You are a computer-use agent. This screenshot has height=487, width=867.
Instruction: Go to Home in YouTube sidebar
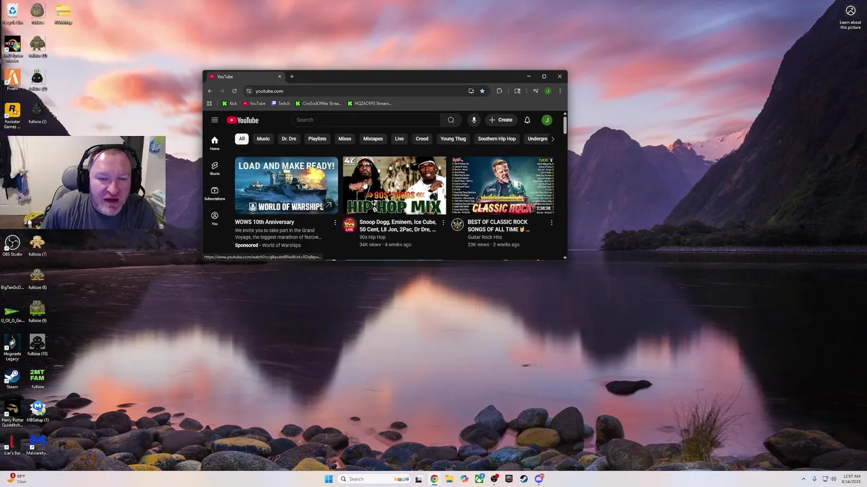215,143
